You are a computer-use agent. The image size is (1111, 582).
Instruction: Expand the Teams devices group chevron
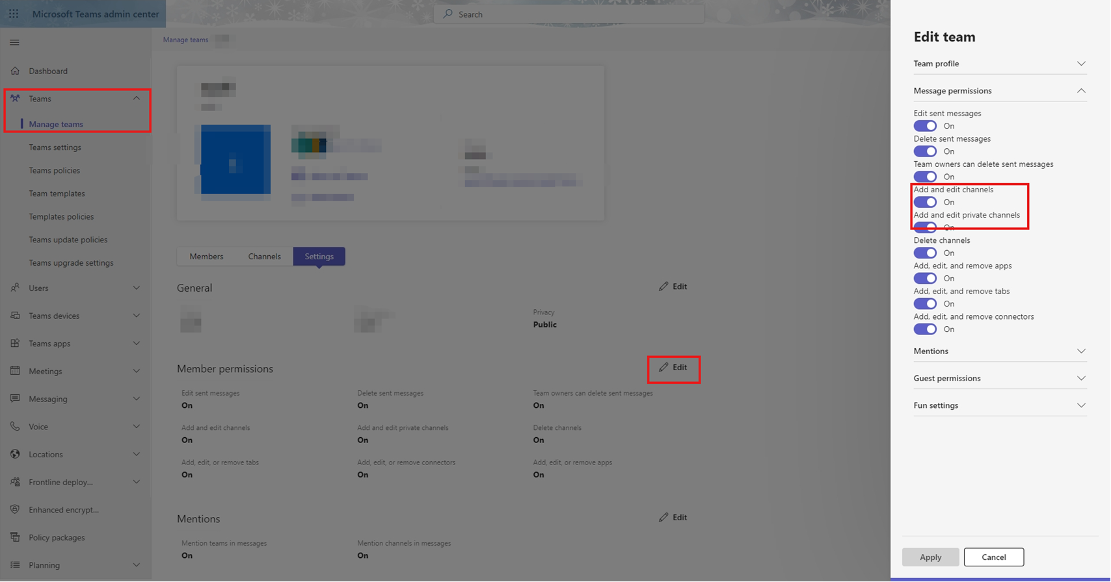pyautogui.click(x=137, y=316)
